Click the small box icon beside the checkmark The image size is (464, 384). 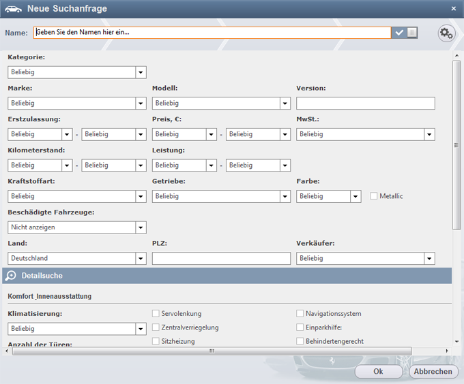tap(412, 33)
